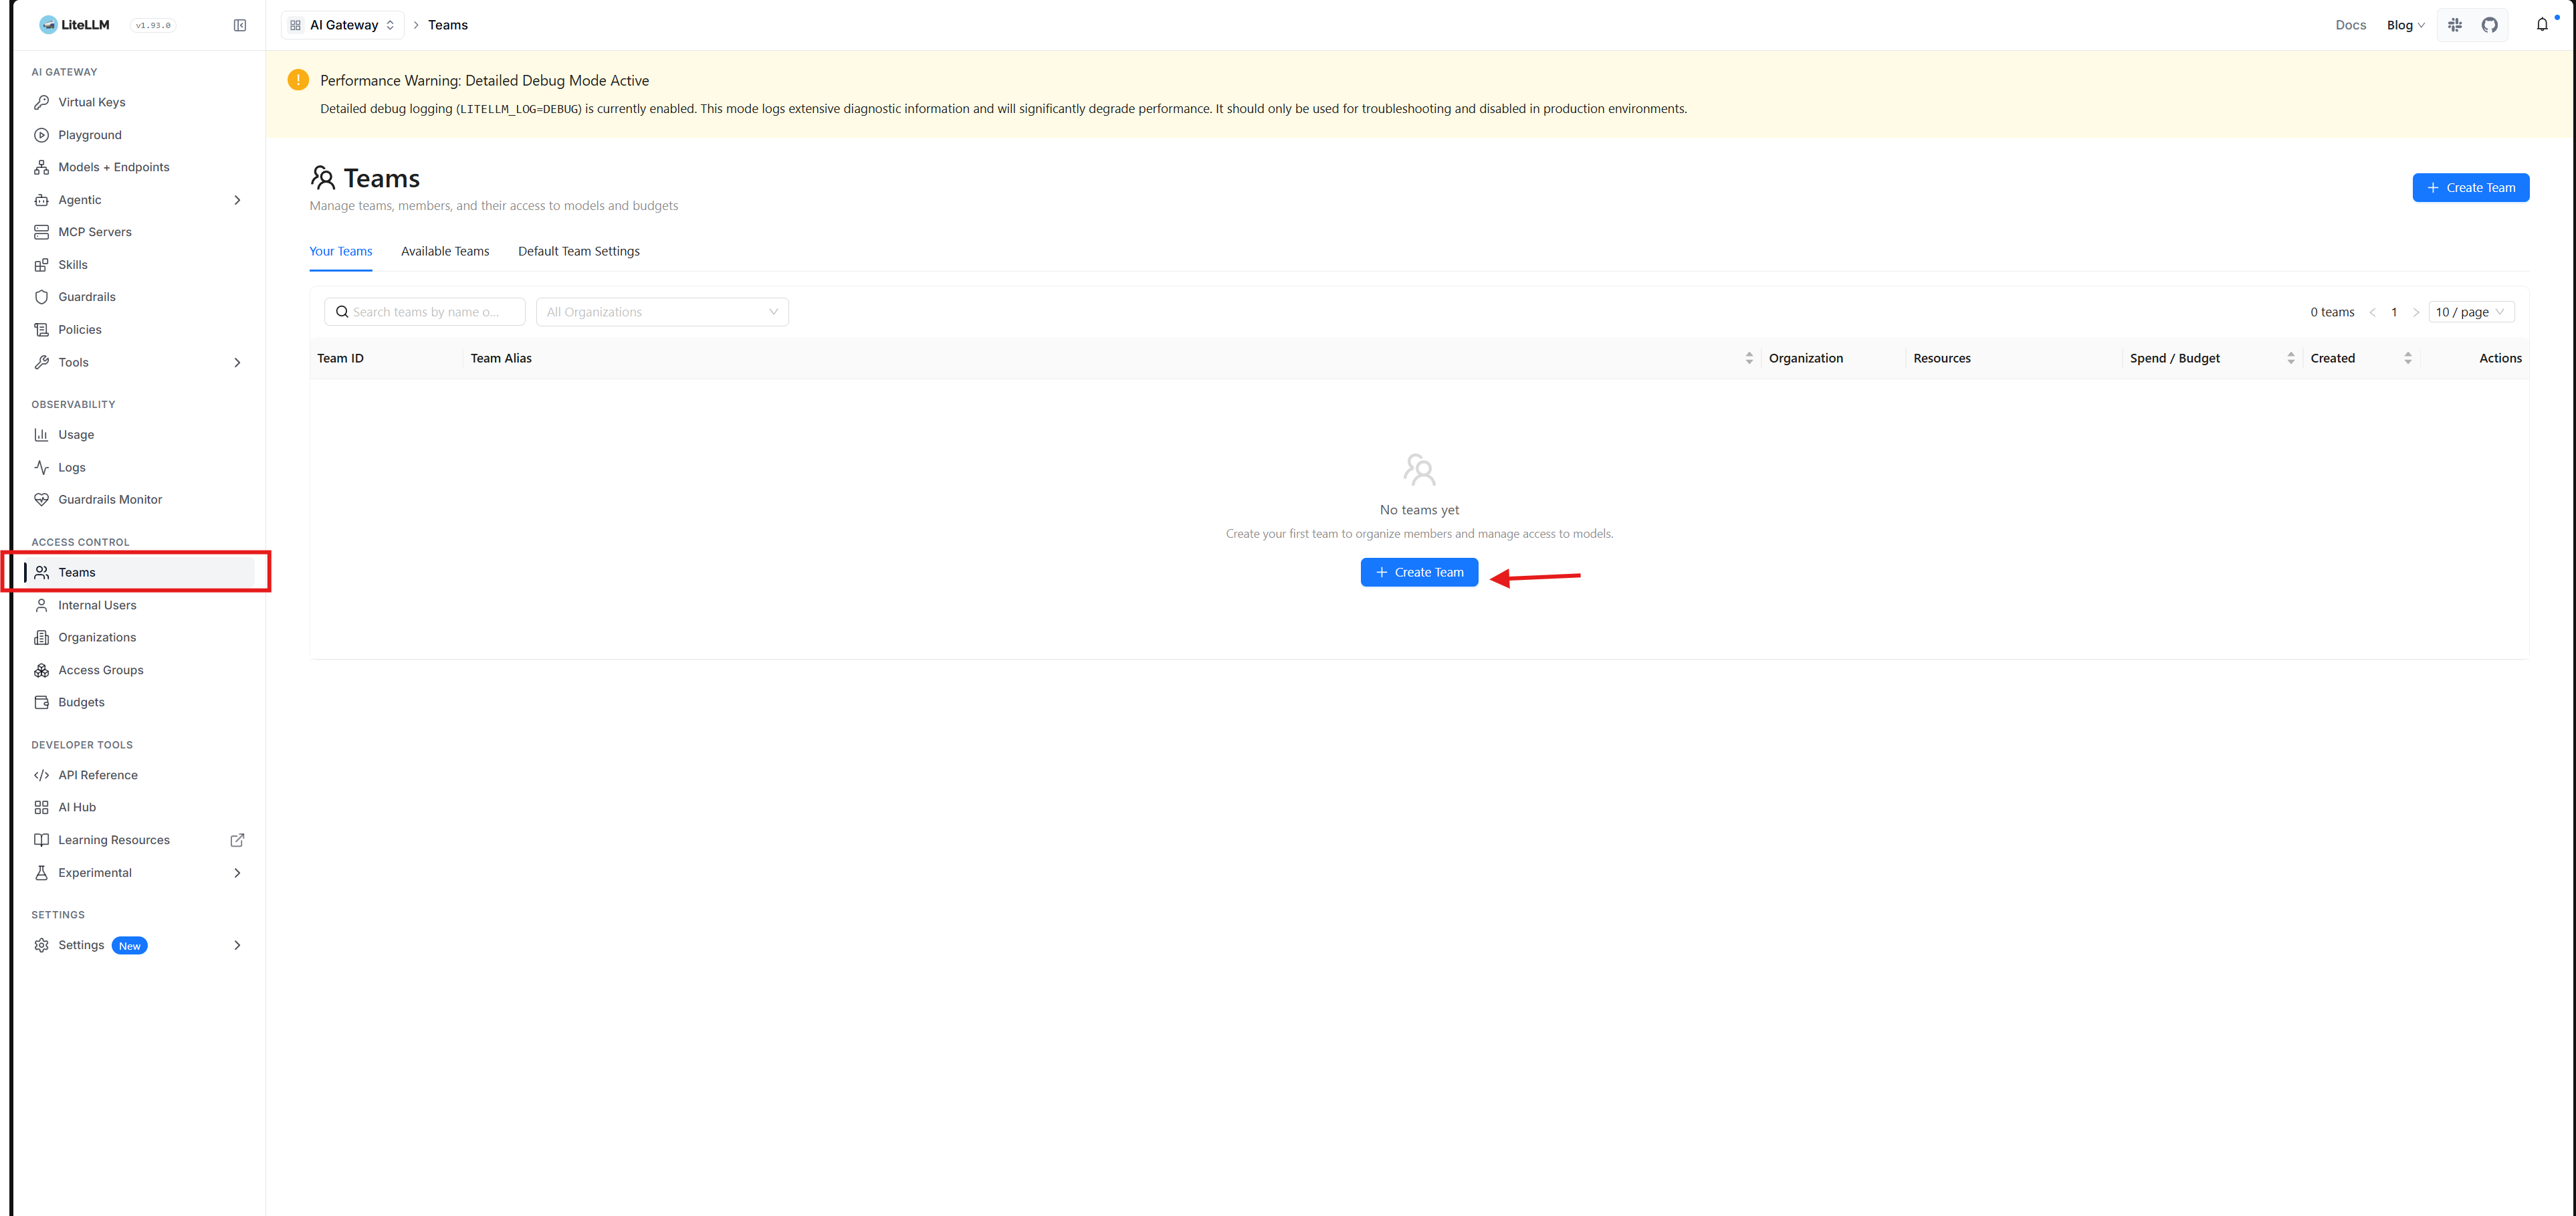2576x1216 pixels.
Task: Sort by Spend / Budget column arrows
Action: (x=2291, y=358)
